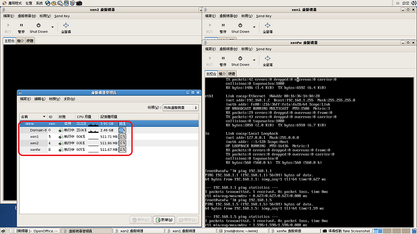Viewport: 417px width, 234px height.
Task: Click fullscreen icon in xen2 window
Action: pyautogui.click(x=66, y=28)
